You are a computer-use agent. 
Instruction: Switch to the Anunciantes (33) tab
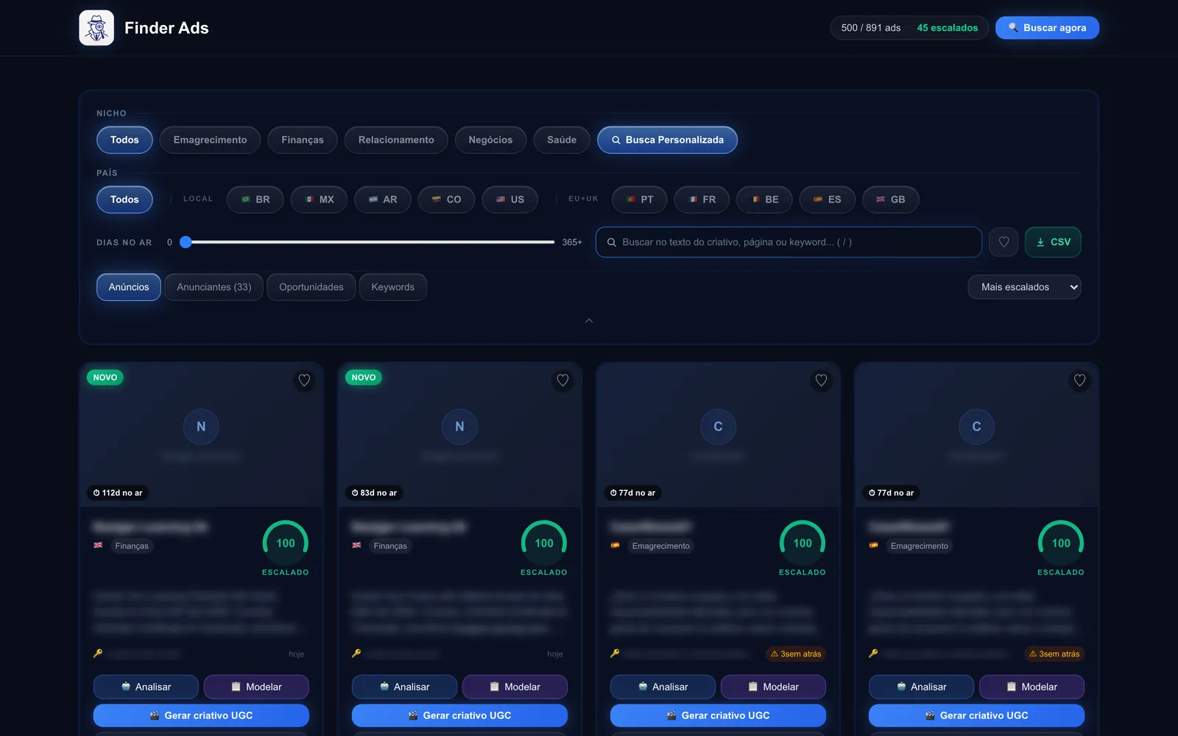tap(214, 287)
